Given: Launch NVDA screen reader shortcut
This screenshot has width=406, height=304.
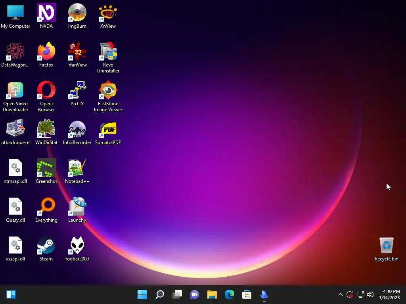Looking at the screenshot, I should [x=46, y=15].
